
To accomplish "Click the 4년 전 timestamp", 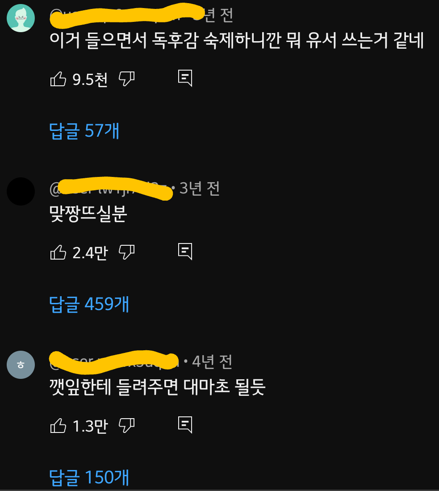I will pyautogui.click(x=212, y=362).
